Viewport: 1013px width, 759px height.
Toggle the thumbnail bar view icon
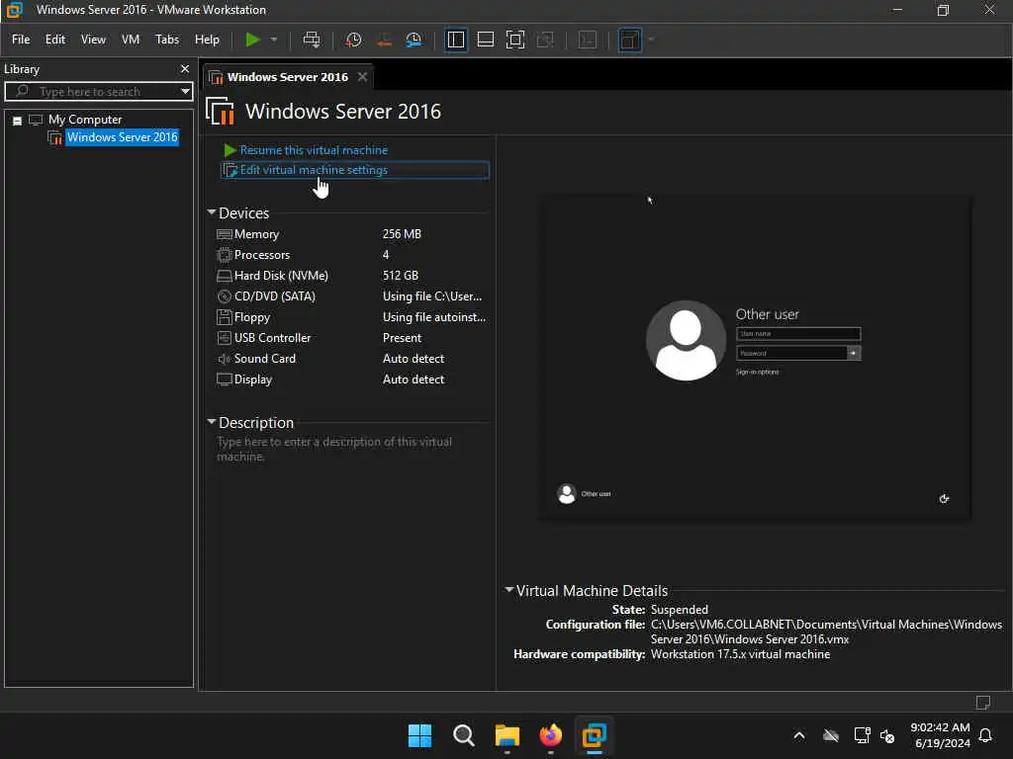[x=485, y=40]
